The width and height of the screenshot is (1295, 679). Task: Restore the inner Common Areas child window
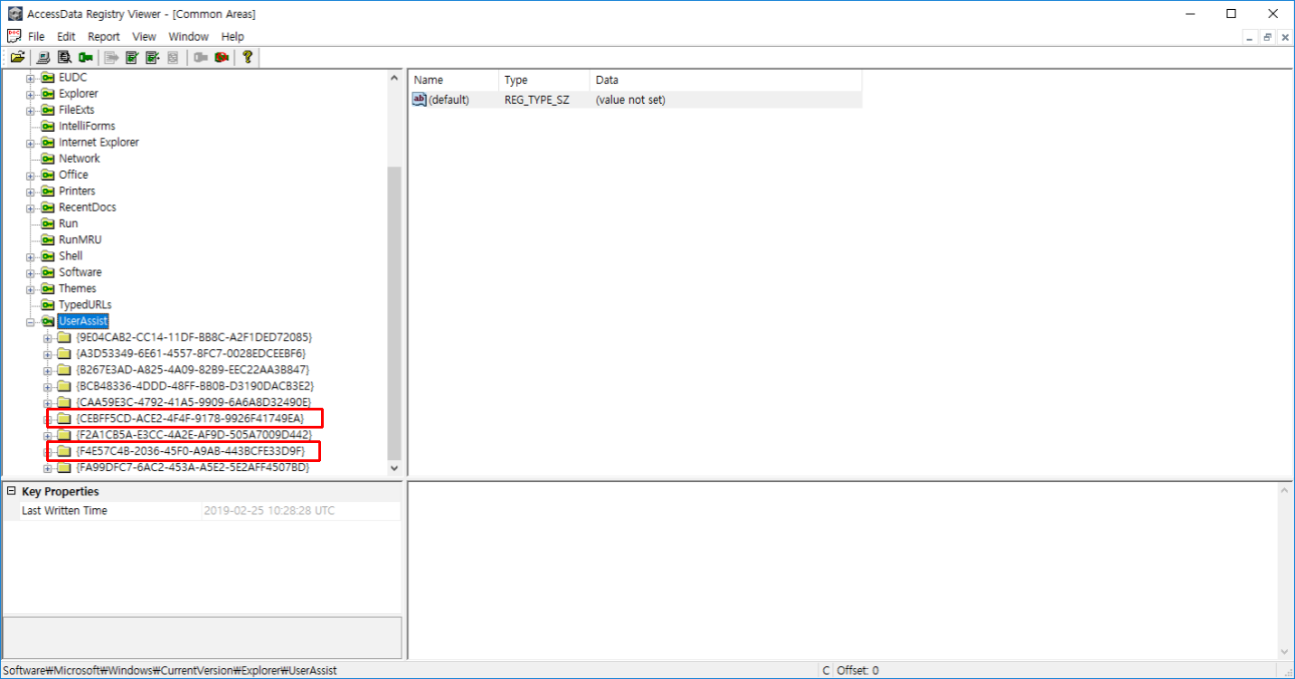pyautogui.click(x=1268, y=37)
